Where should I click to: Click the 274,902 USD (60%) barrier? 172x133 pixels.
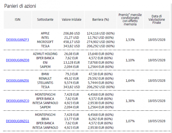click(101, 42)
